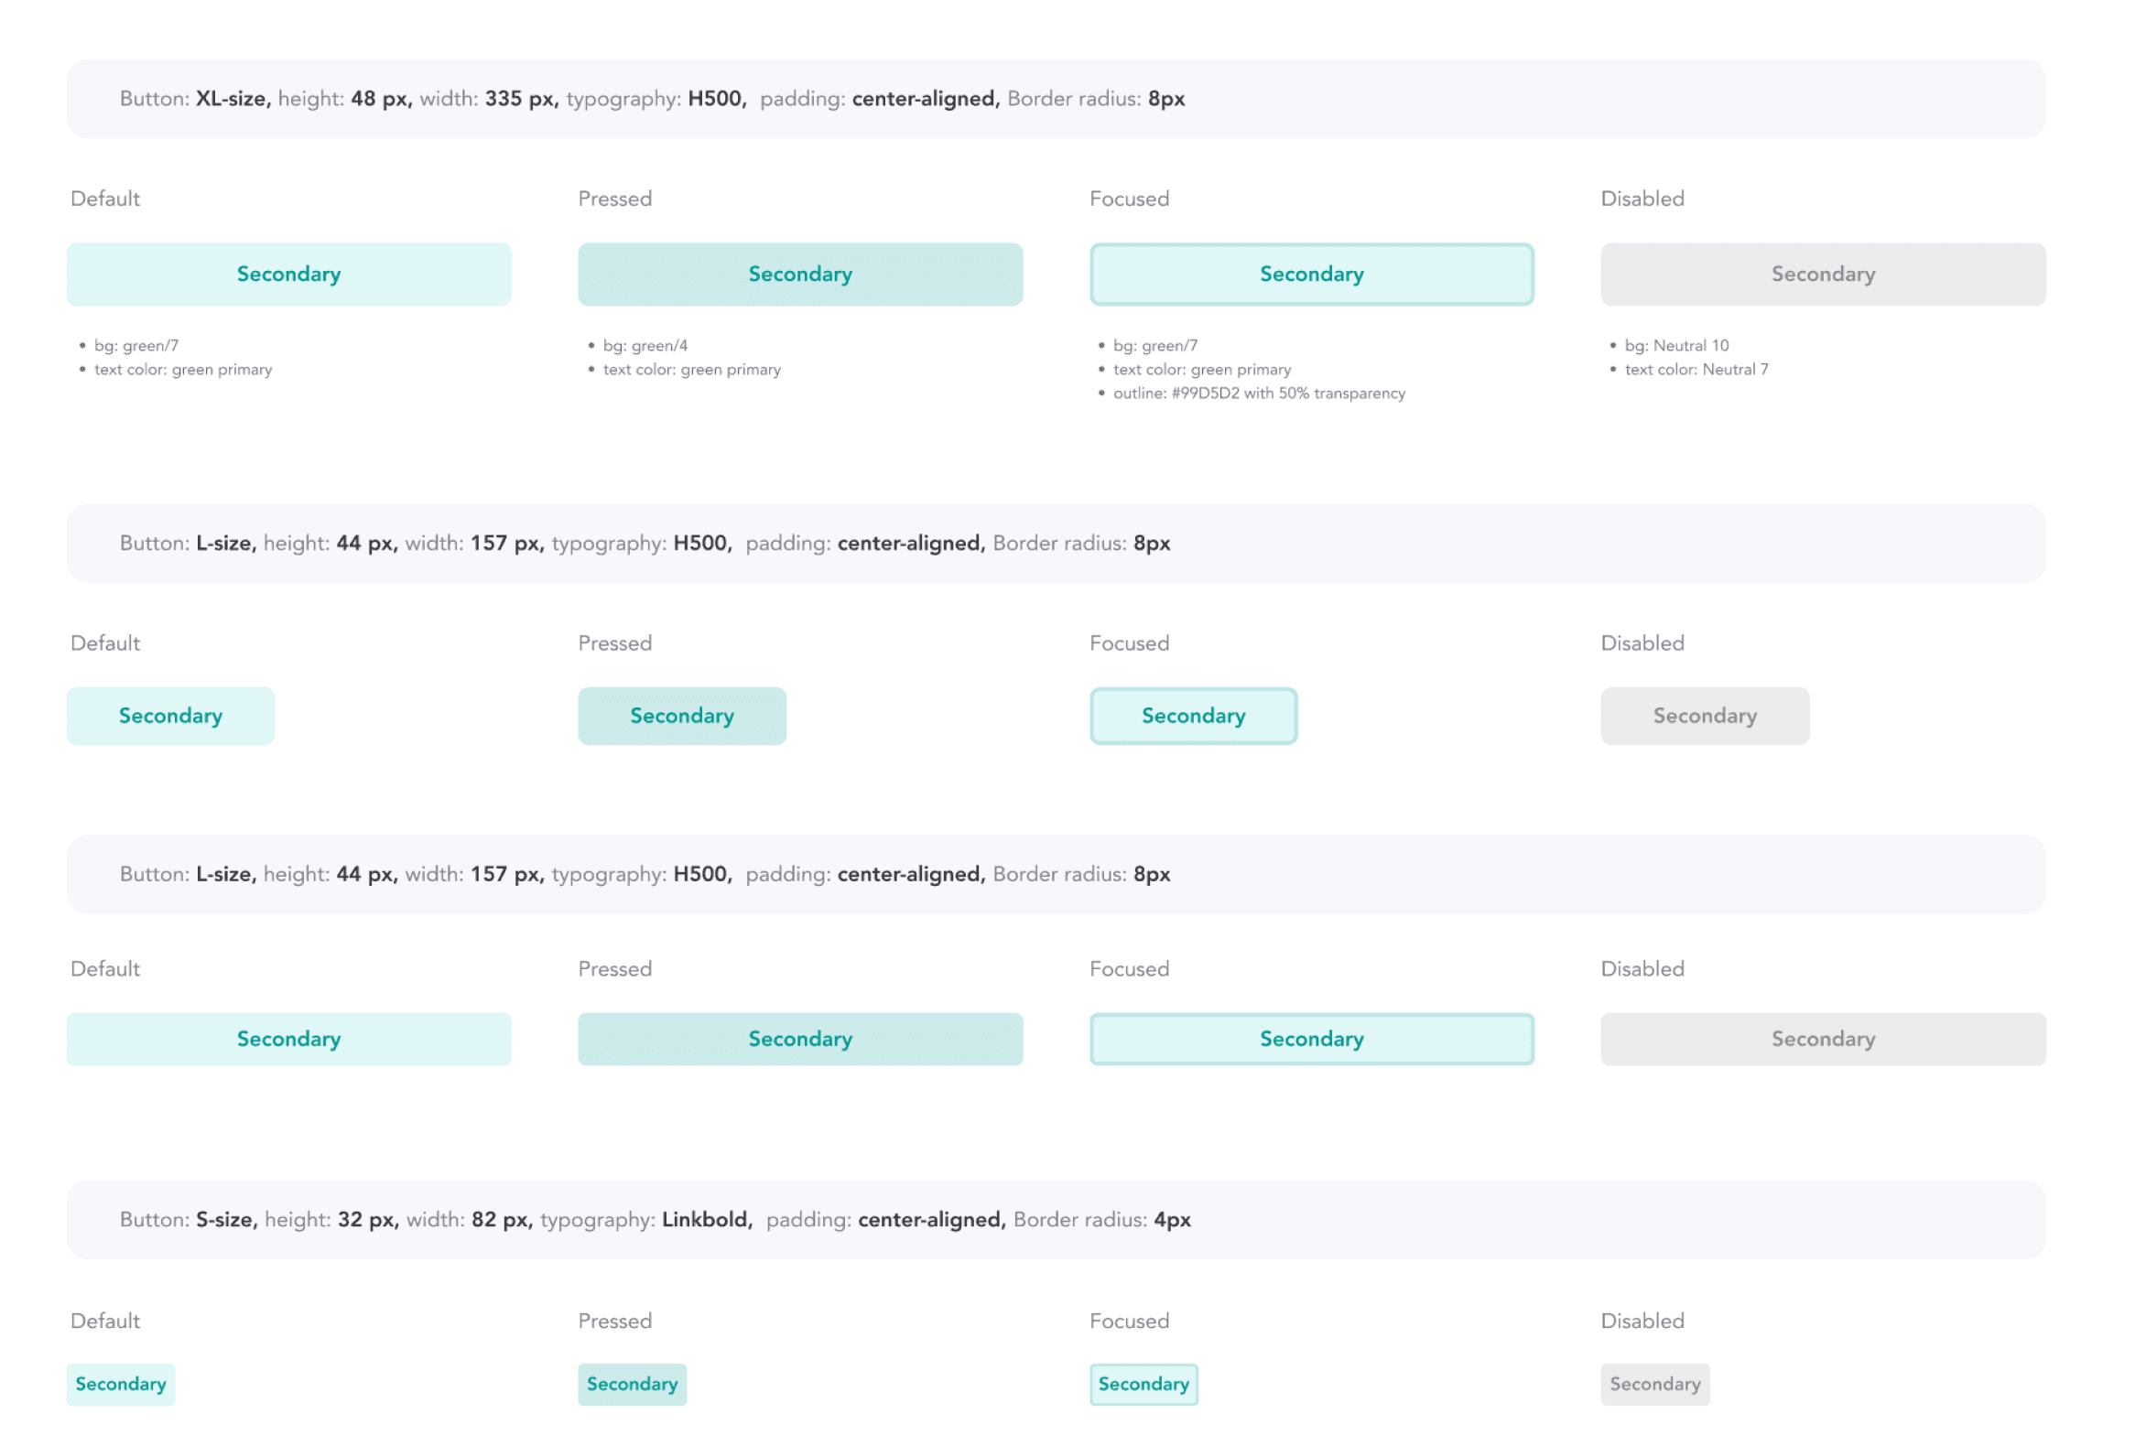Click the wide Default Secondary button in third section
The width and height of the screenshot is (2146, 1446).
point(288,1039)
